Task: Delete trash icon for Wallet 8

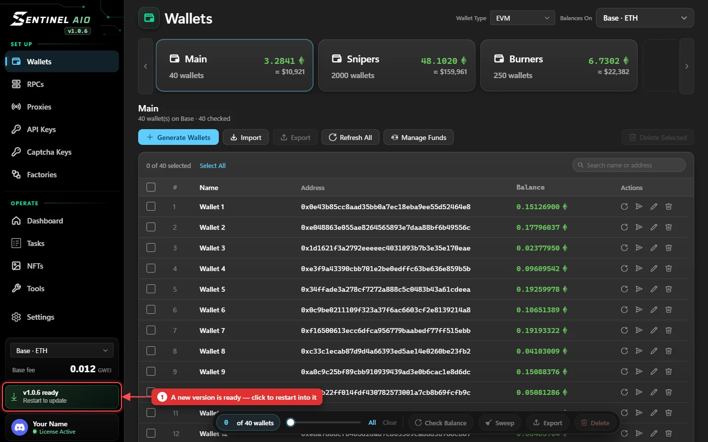Action: pos(669,351)
